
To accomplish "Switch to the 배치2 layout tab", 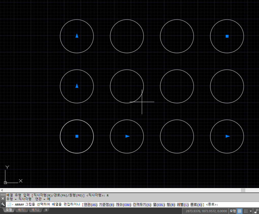I will [35, 210].
